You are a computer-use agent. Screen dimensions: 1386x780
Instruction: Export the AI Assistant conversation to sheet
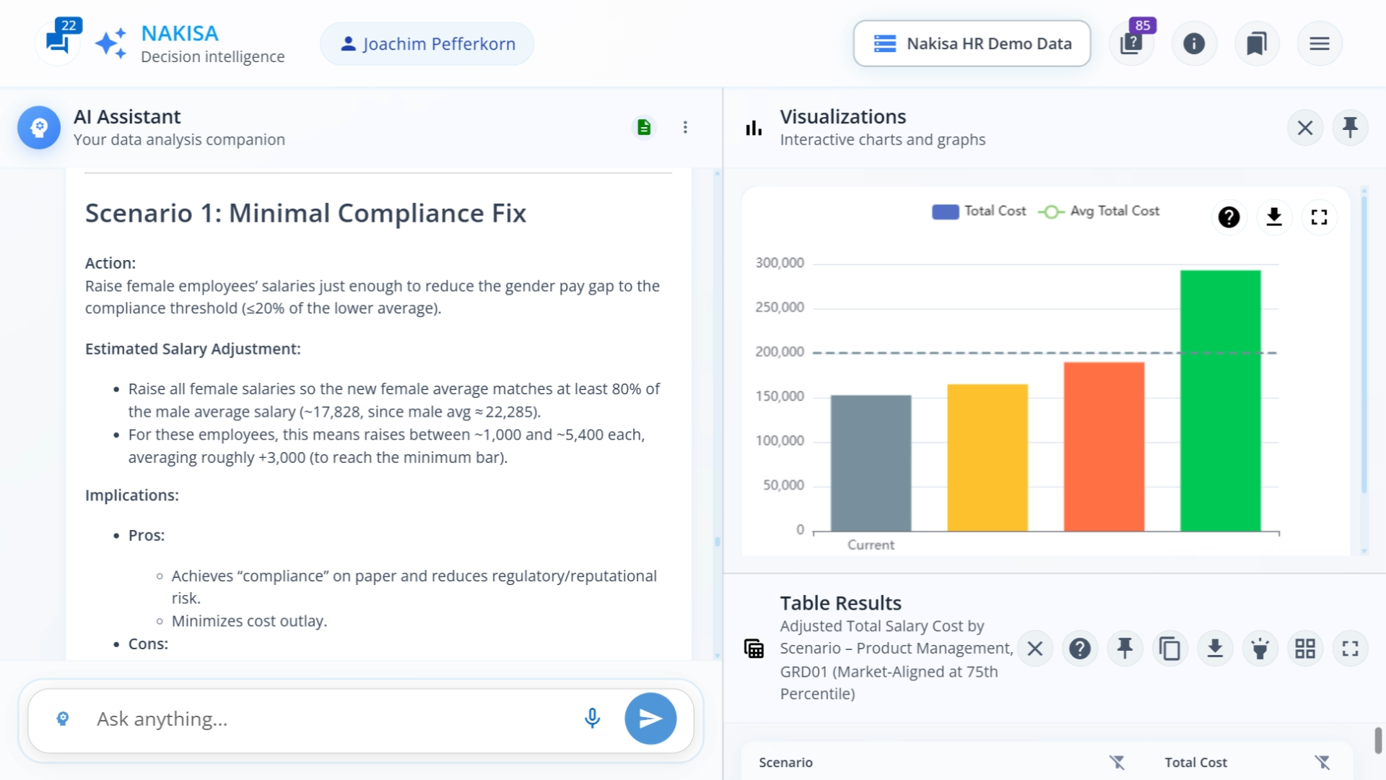644,127
